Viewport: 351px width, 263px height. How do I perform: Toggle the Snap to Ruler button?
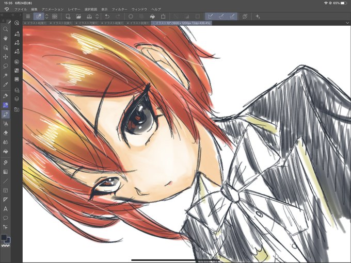[x=211, y=17]
